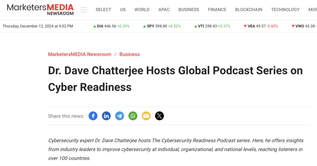Open the TECHNOLOGY news section
This screenshot has width=317, height=166.
point(285,10)
